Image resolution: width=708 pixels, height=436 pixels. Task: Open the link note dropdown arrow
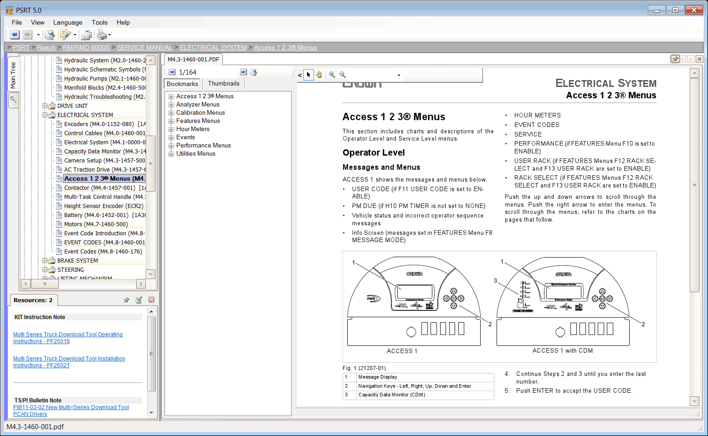click(75, 35)
